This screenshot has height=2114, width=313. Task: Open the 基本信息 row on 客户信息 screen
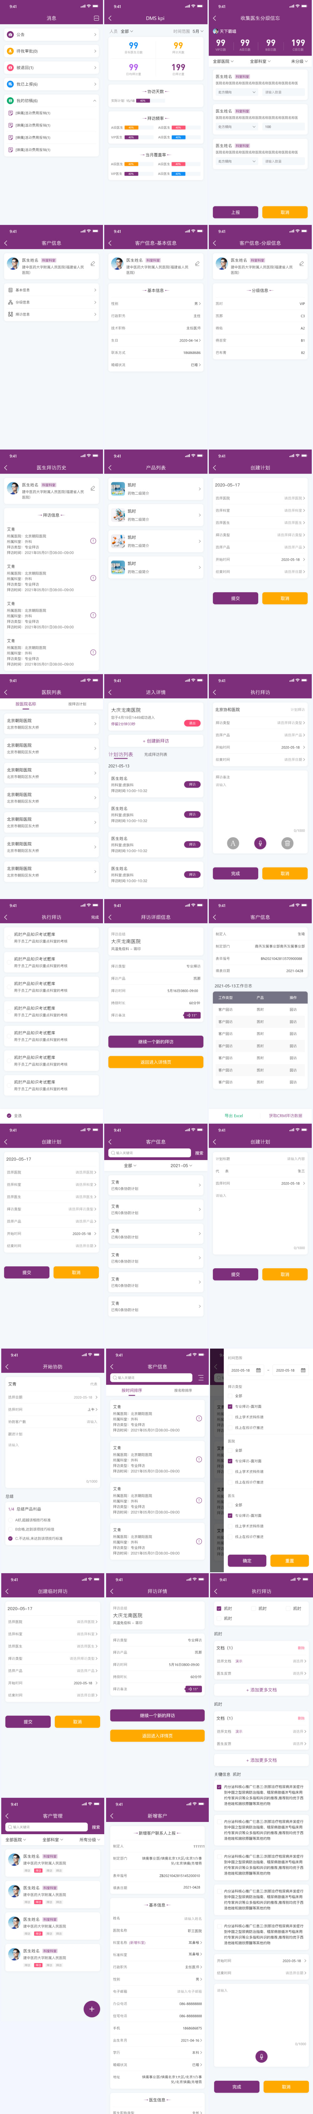[52, 290]
